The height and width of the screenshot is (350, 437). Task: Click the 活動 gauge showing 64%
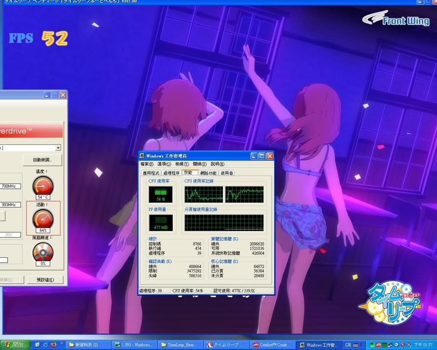coord(43,221)
